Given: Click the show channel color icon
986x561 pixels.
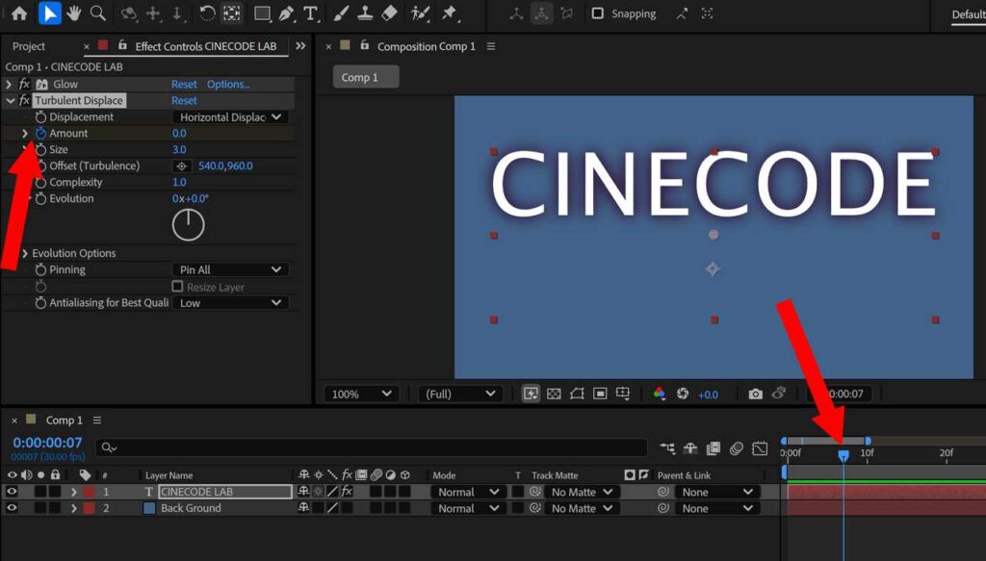Looking at the screenshot, I should pyautogui.click(x=659, y=394).
